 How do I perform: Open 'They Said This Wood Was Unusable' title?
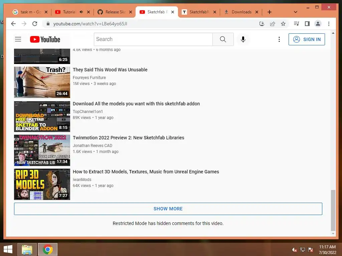point(110,70)
